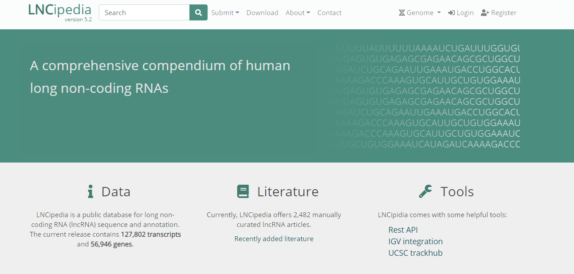The width and height of the screenshot is (574, 274).
Task: Focus the Search input field
Action: tap(144, 12)
